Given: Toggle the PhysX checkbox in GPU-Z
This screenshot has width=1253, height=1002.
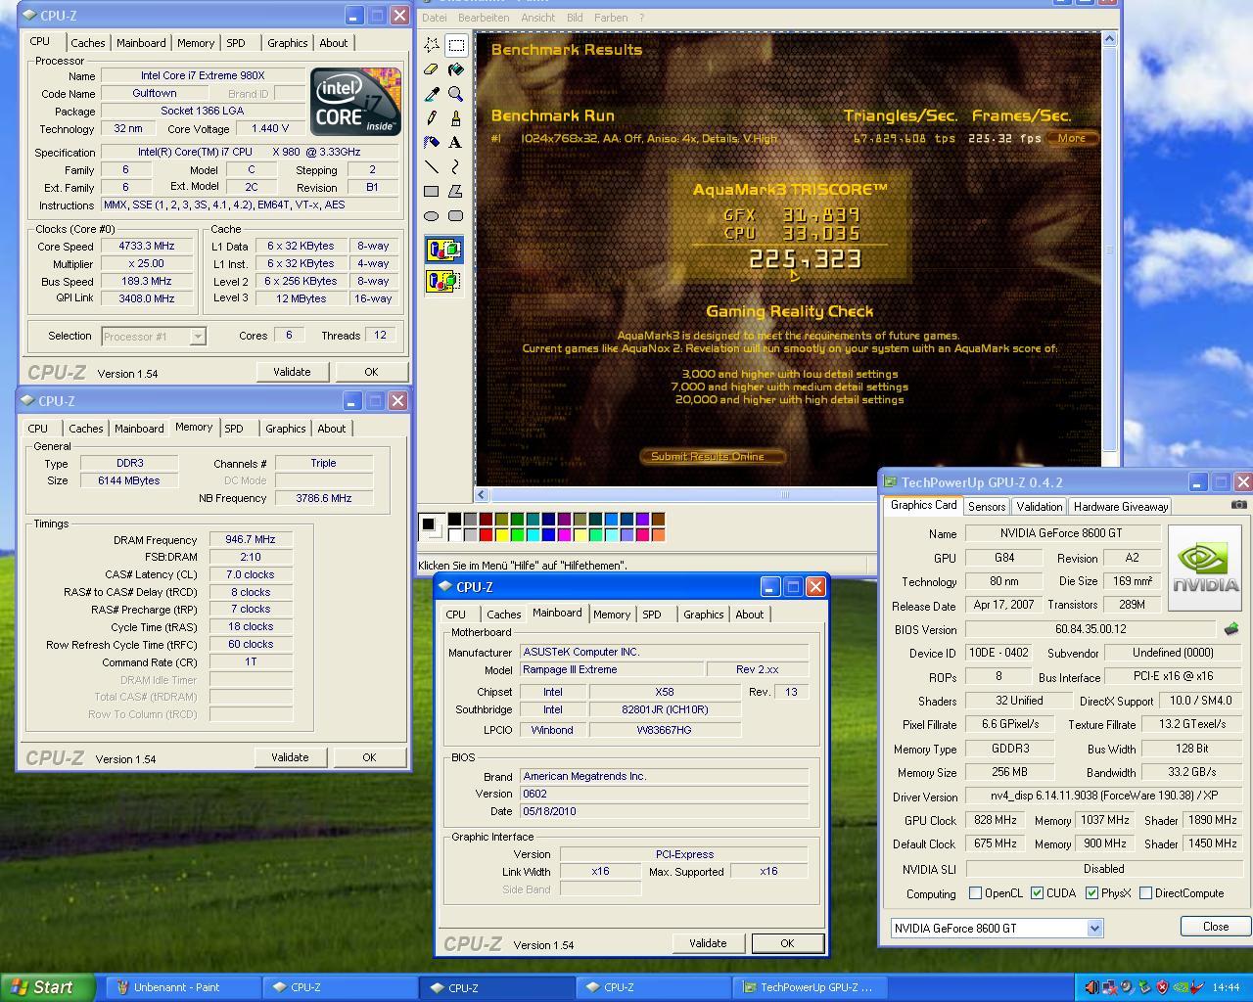Looking at the screenshot, I should coord(1091,893).
